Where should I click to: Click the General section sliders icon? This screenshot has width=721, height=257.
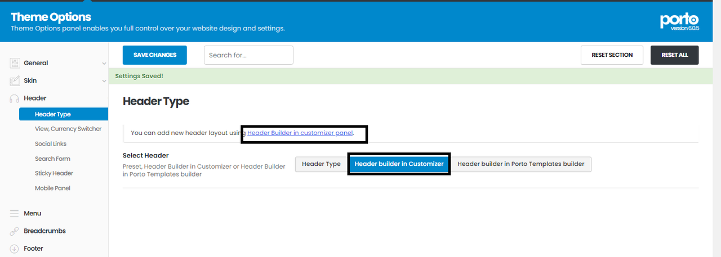(15, 63)
